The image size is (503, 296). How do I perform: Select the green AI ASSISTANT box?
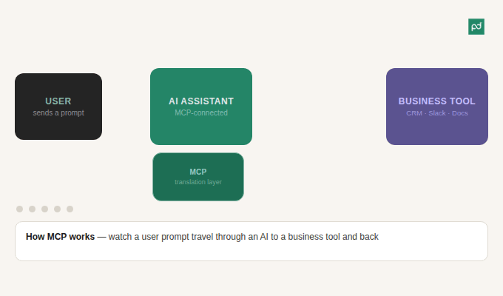pyautogui.click(x=201, y=107)
